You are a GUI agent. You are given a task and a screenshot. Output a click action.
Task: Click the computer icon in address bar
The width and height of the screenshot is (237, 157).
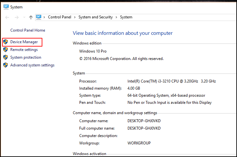tap(39, 17)
